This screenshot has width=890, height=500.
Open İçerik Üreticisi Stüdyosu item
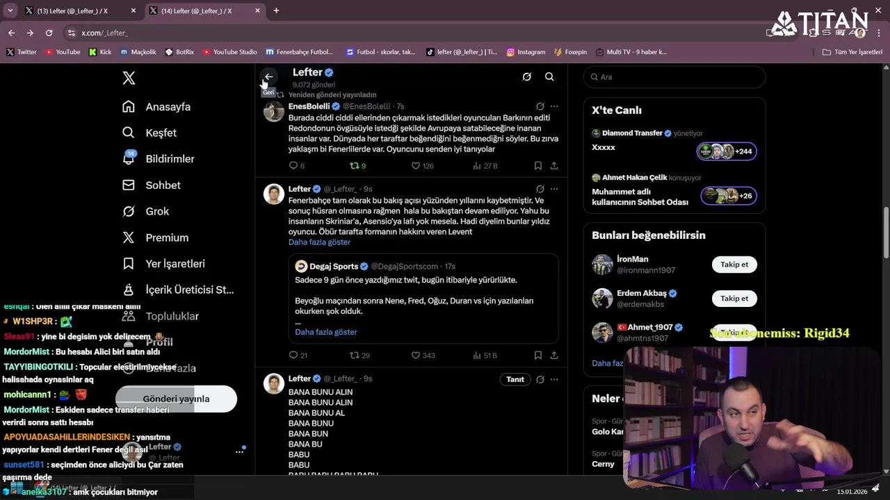(178, 290)
